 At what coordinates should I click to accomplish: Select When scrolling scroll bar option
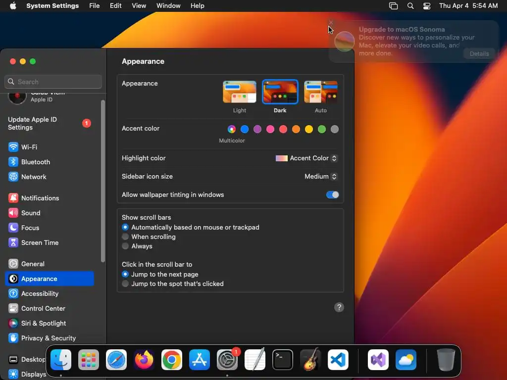149,237
